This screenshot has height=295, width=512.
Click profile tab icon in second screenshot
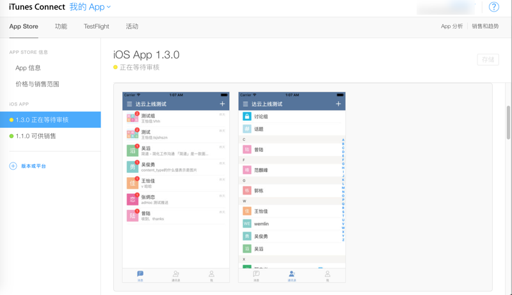pos(328,275)
